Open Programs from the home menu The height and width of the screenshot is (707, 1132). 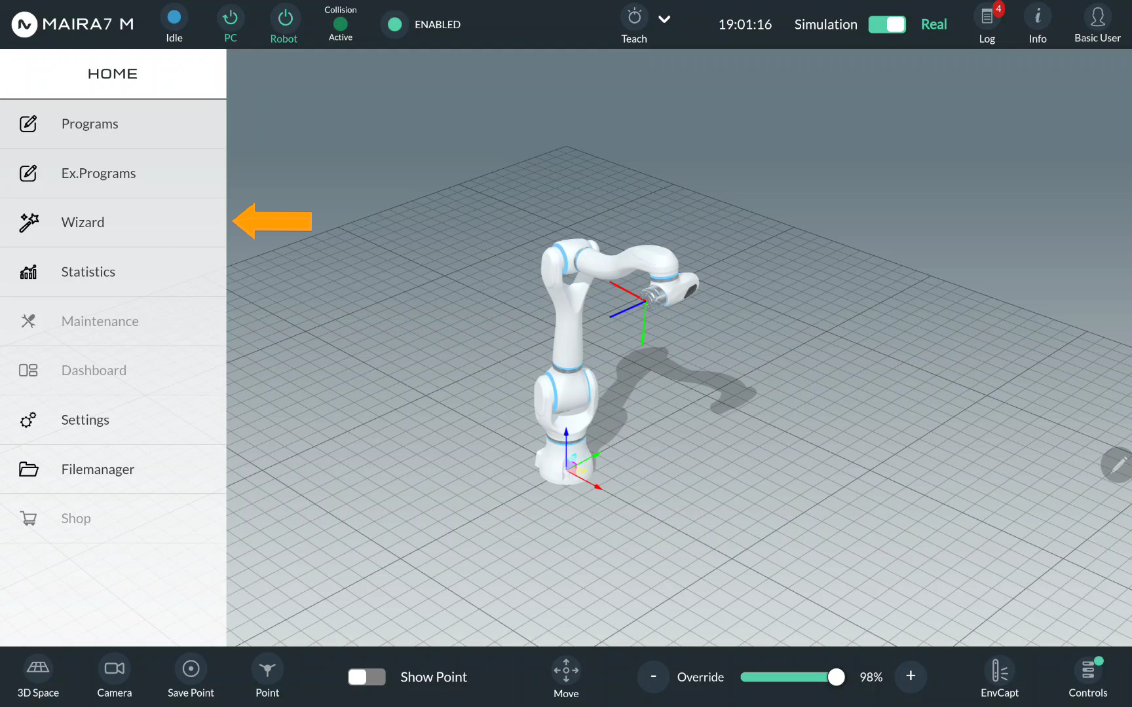pyautogui.click(x=113, y=124)
